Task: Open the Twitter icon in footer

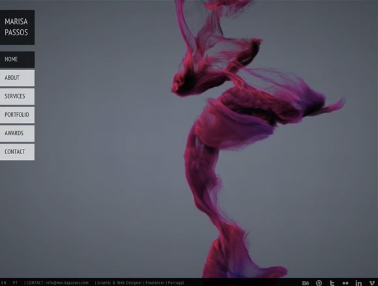Action: coord(332,283)
